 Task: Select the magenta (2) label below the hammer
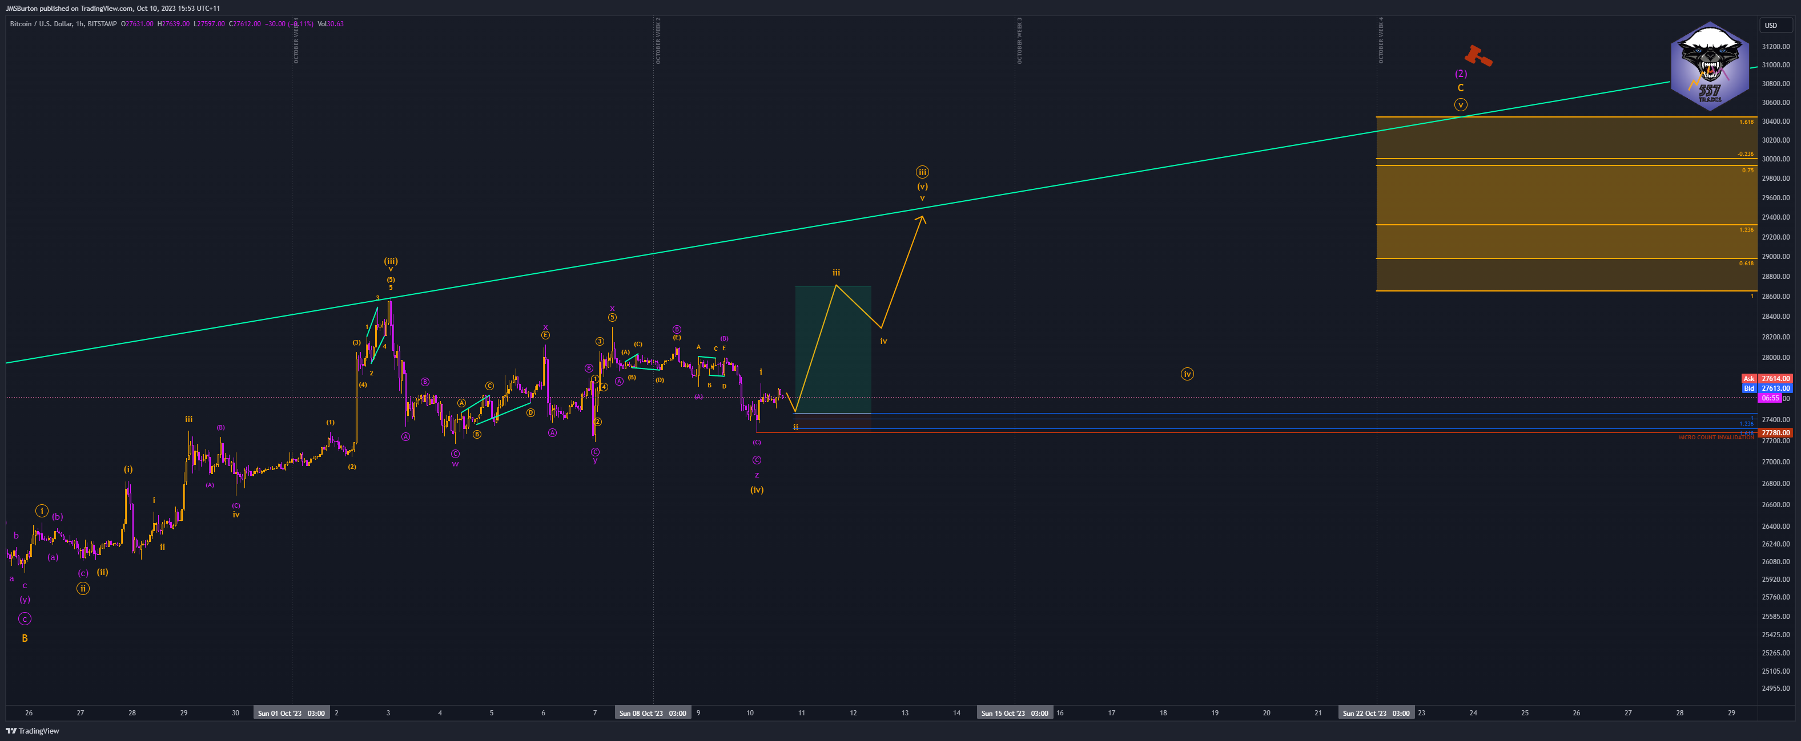(x=1461, y=74)
